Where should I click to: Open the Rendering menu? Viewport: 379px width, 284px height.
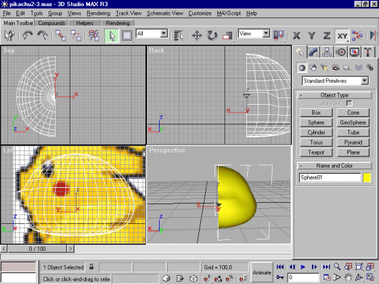(98, 14)
